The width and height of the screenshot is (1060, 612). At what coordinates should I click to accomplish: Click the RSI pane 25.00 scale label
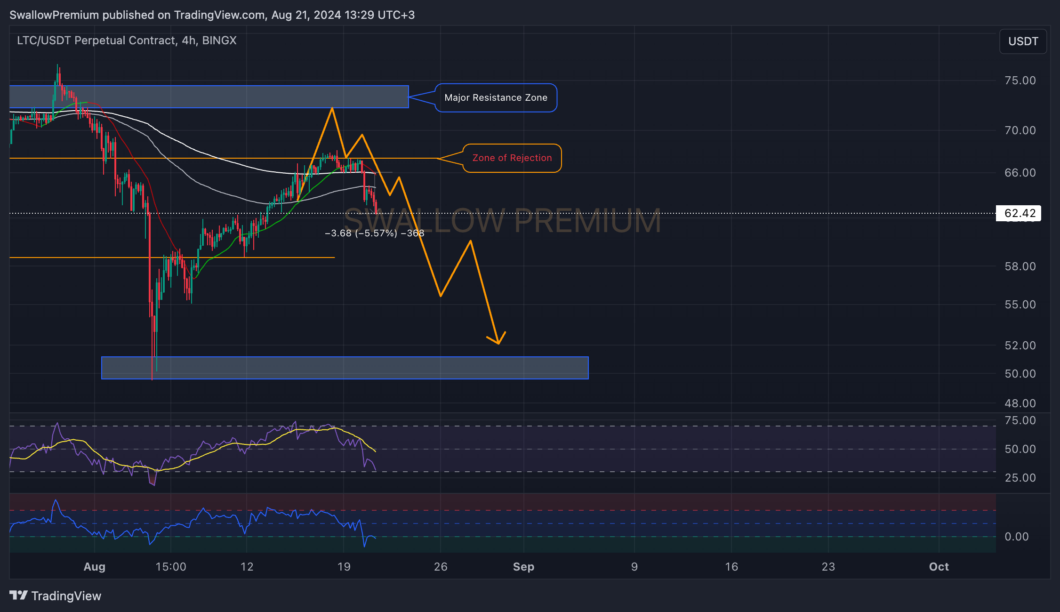pos(1020,478)
